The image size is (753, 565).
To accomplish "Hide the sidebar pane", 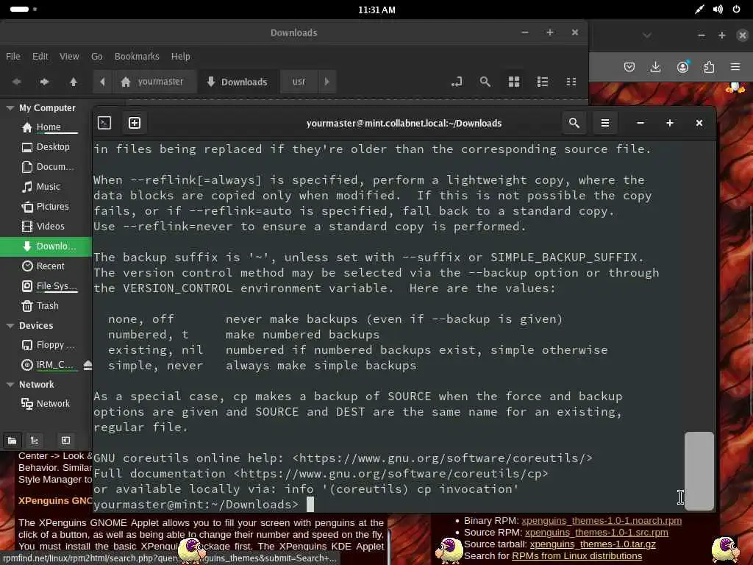I will 65,440.
